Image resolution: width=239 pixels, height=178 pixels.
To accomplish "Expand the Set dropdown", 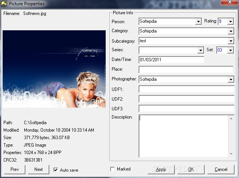I will 230,50.
